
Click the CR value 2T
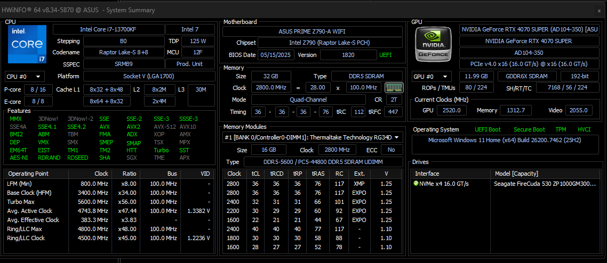click(x=394, y=100)
